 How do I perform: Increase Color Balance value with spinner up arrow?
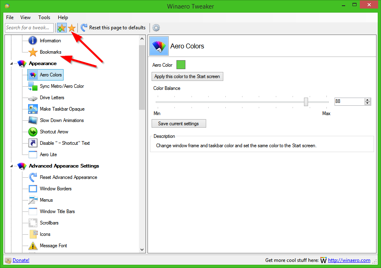(x=368, y=100)
